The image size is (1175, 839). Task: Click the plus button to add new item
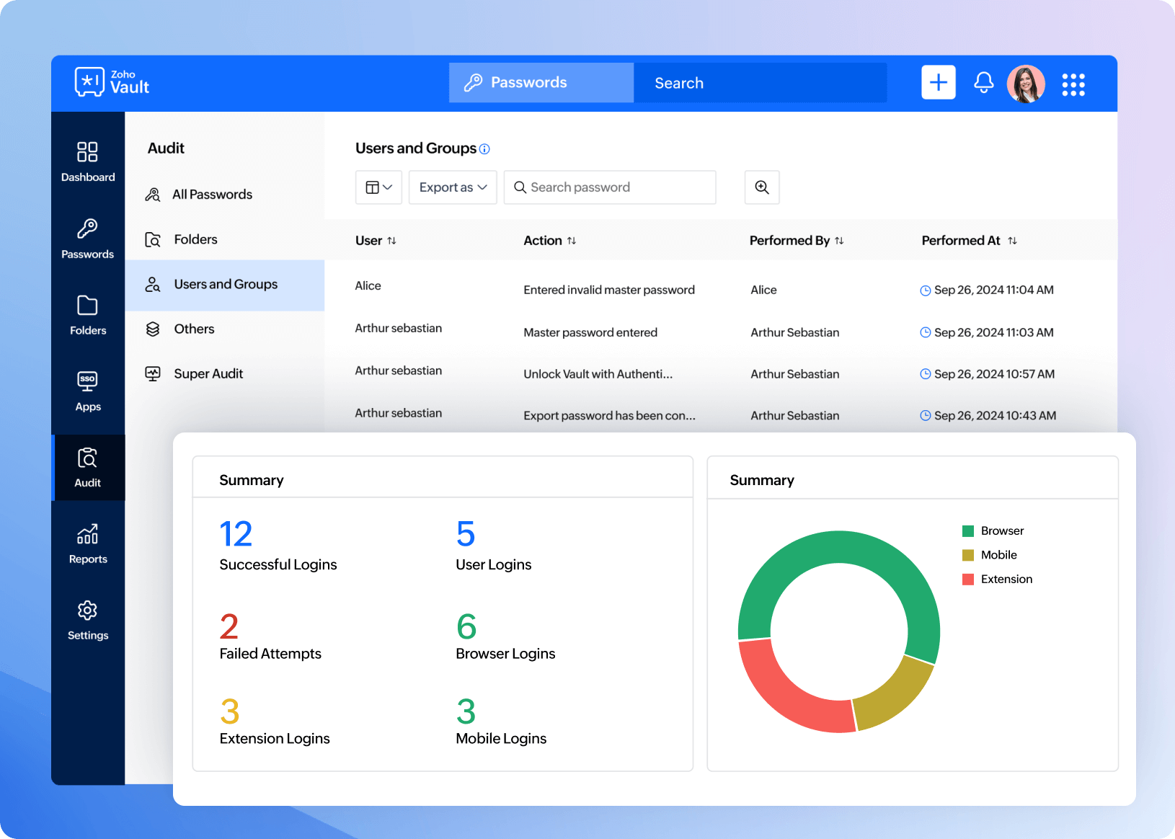click(x=938, y=82)
